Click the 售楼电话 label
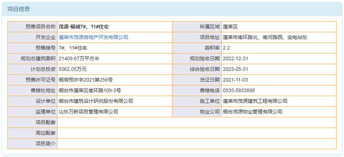 (210, 90)
